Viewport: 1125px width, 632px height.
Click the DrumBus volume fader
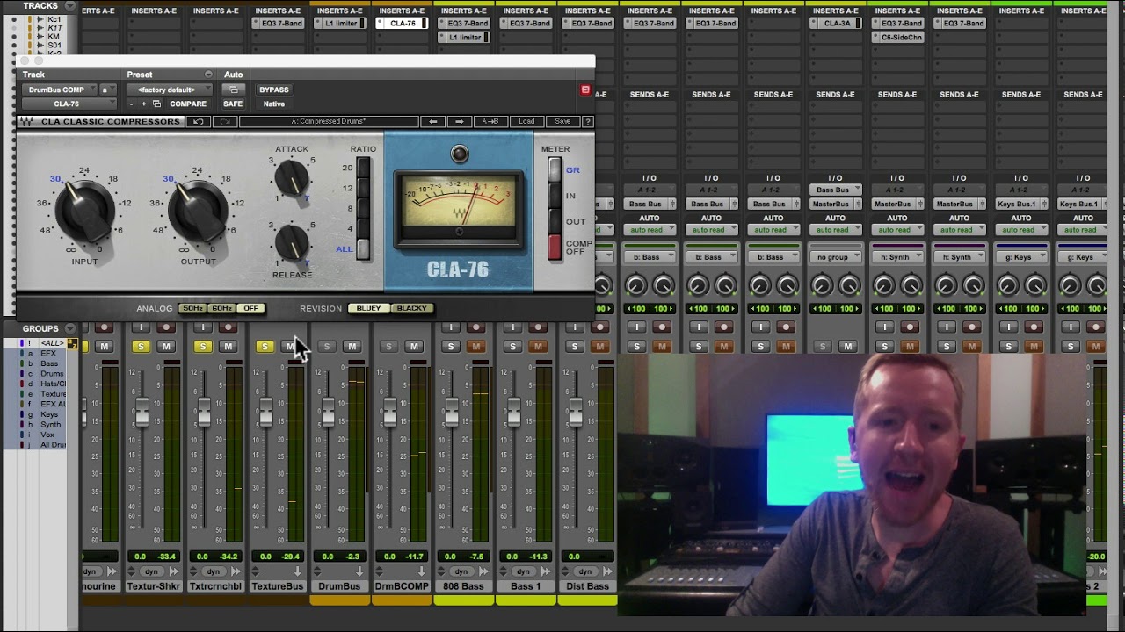(328, 412)
